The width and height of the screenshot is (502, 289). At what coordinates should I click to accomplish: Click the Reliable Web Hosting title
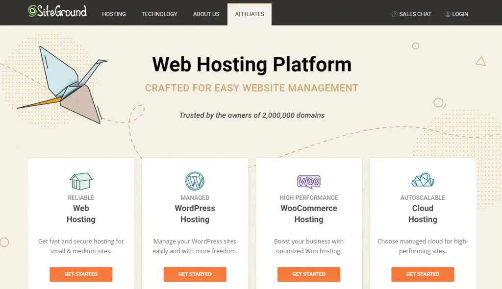81,209
